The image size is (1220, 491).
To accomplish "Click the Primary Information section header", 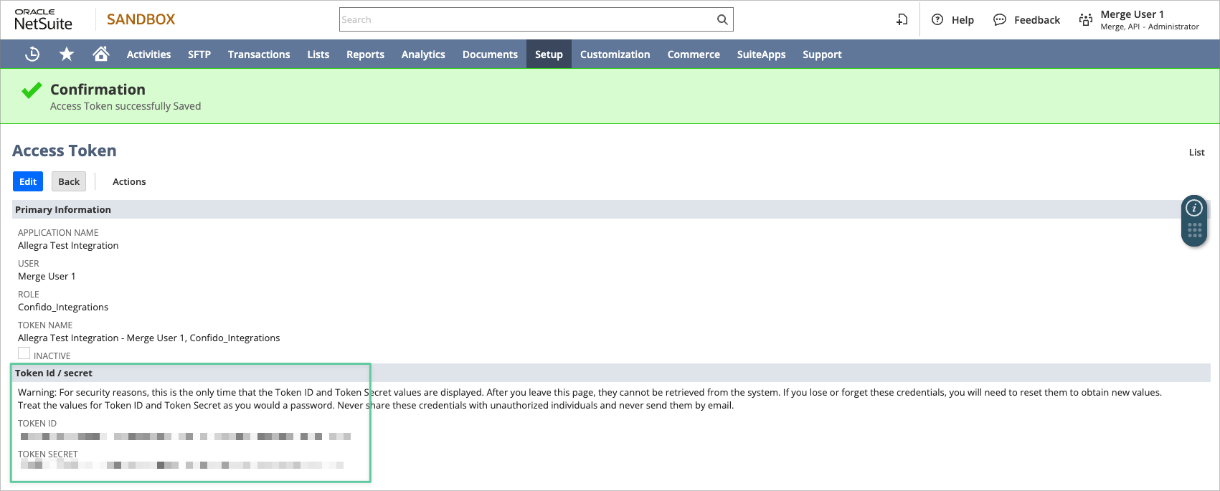I will pyautogui.click(x=611, y=209).
